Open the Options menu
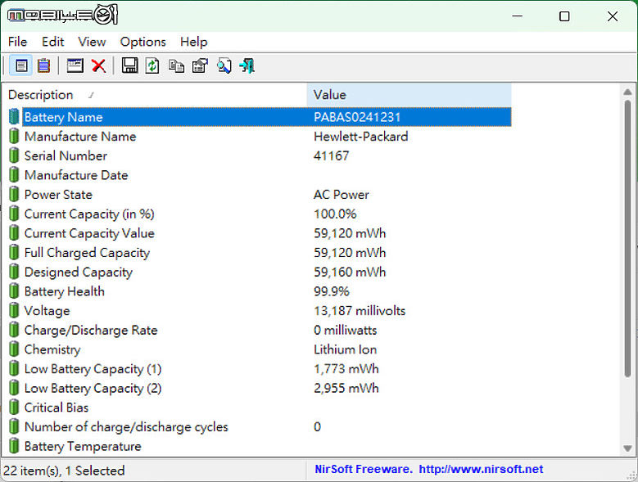The image size is (638, 482). click(143, 42)
